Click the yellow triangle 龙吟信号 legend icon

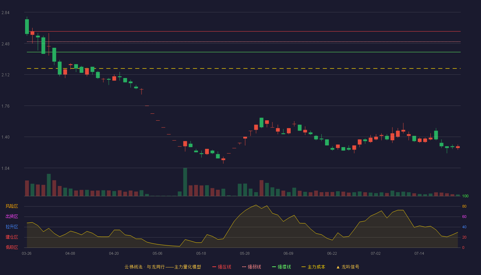tap(338, 267)
